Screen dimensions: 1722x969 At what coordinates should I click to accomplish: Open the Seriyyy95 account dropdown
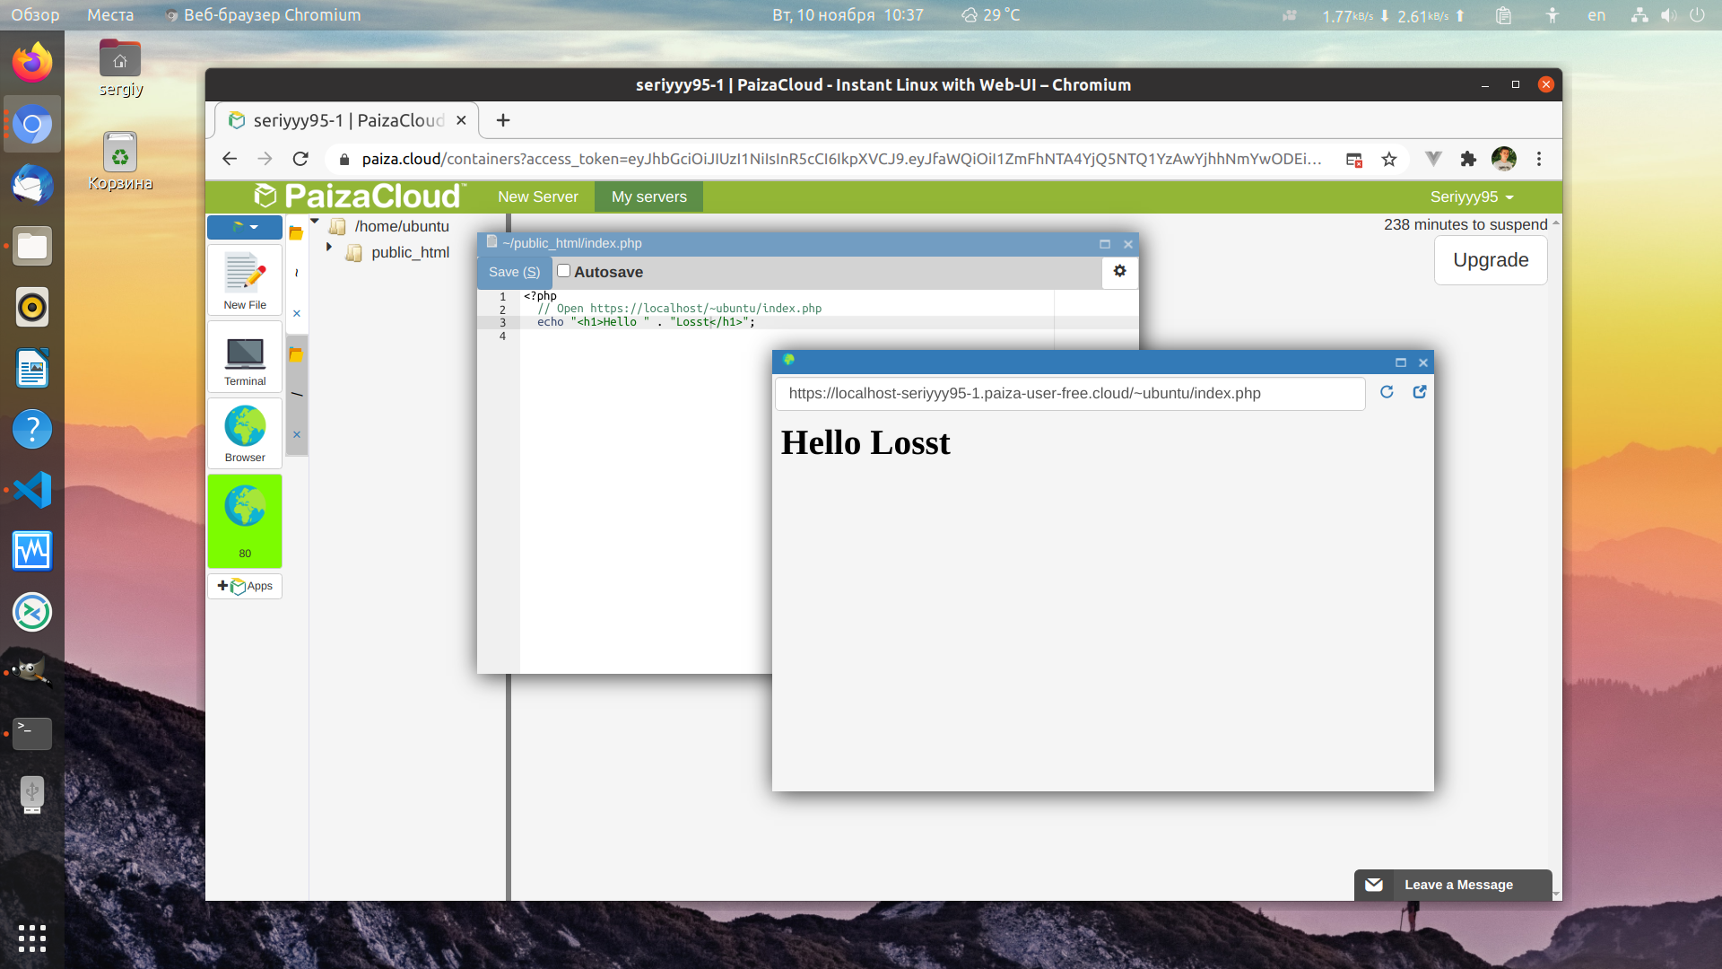pyautogui.click(x=1472, y=196)
